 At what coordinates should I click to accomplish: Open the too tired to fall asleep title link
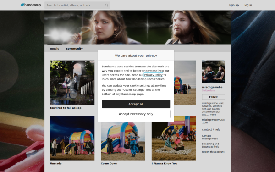[66, 108]
